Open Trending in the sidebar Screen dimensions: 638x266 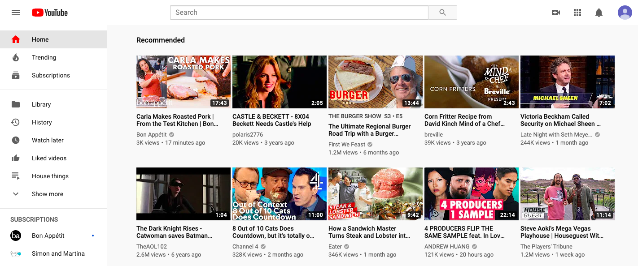[x=54, y=57]
